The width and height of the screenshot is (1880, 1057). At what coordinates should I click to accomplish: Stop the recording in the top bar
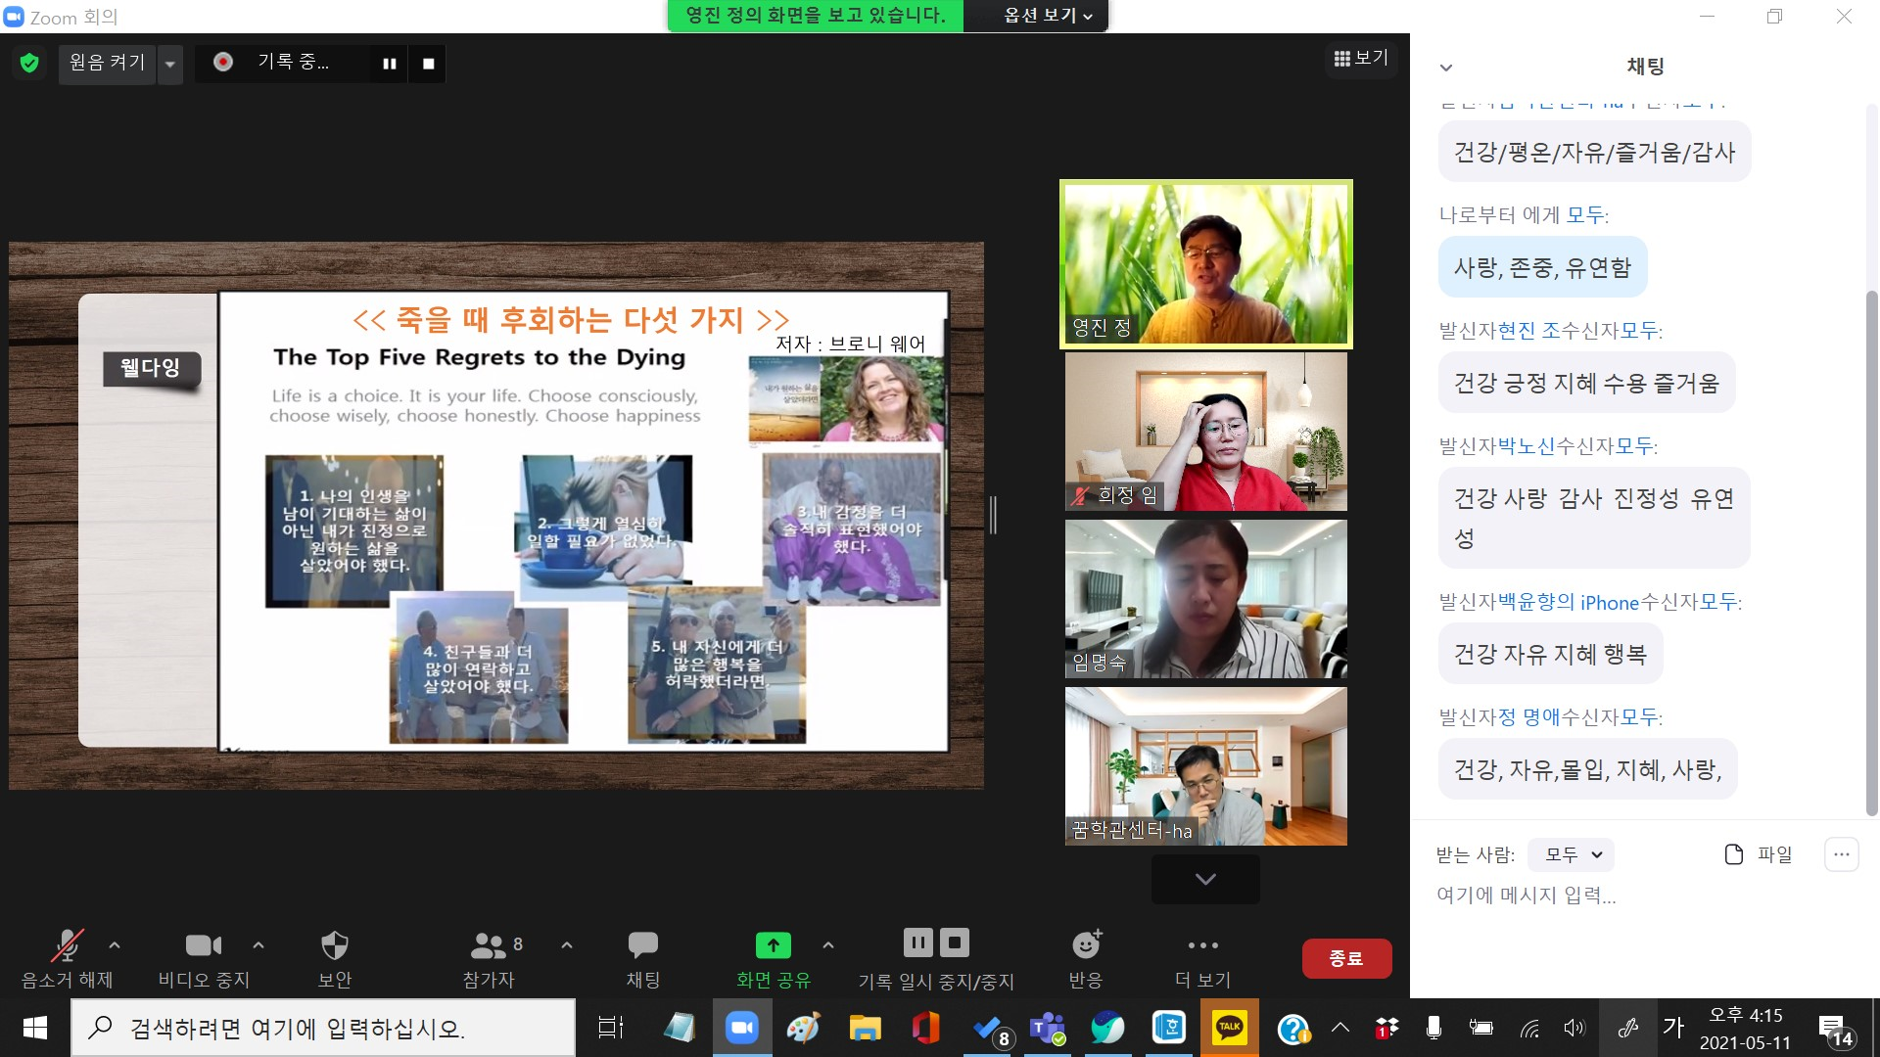pos(428,64)
